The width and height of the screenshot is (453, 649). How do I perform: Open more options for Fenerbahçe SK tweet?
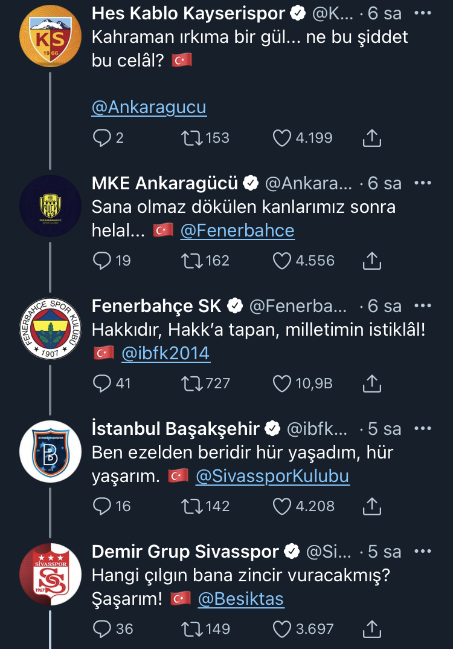[x=422, y=305]
